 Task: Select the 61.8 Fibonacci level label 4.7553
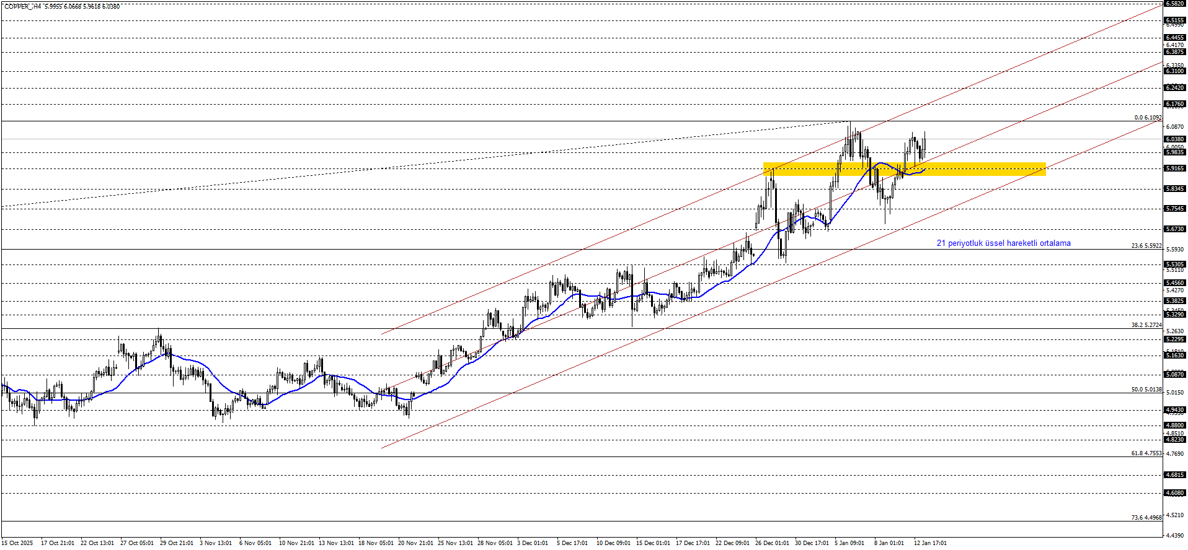[x=1146, y=453]
